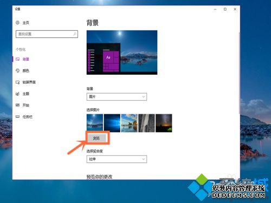Switch to 颜色 settings page

pos(25,71)
